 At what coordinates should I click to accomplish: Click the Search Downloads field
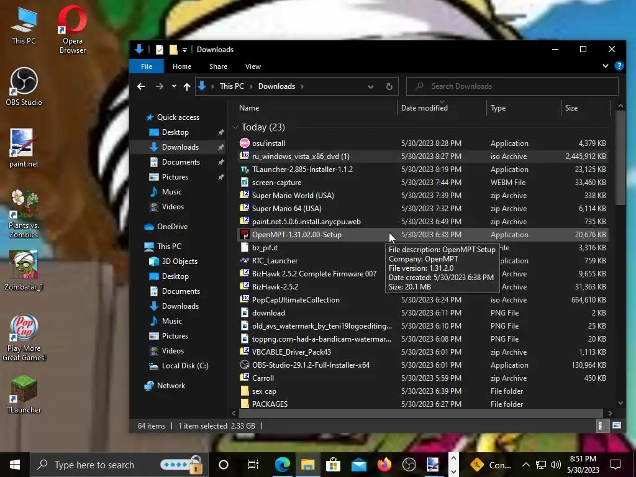tap(512, 86)
